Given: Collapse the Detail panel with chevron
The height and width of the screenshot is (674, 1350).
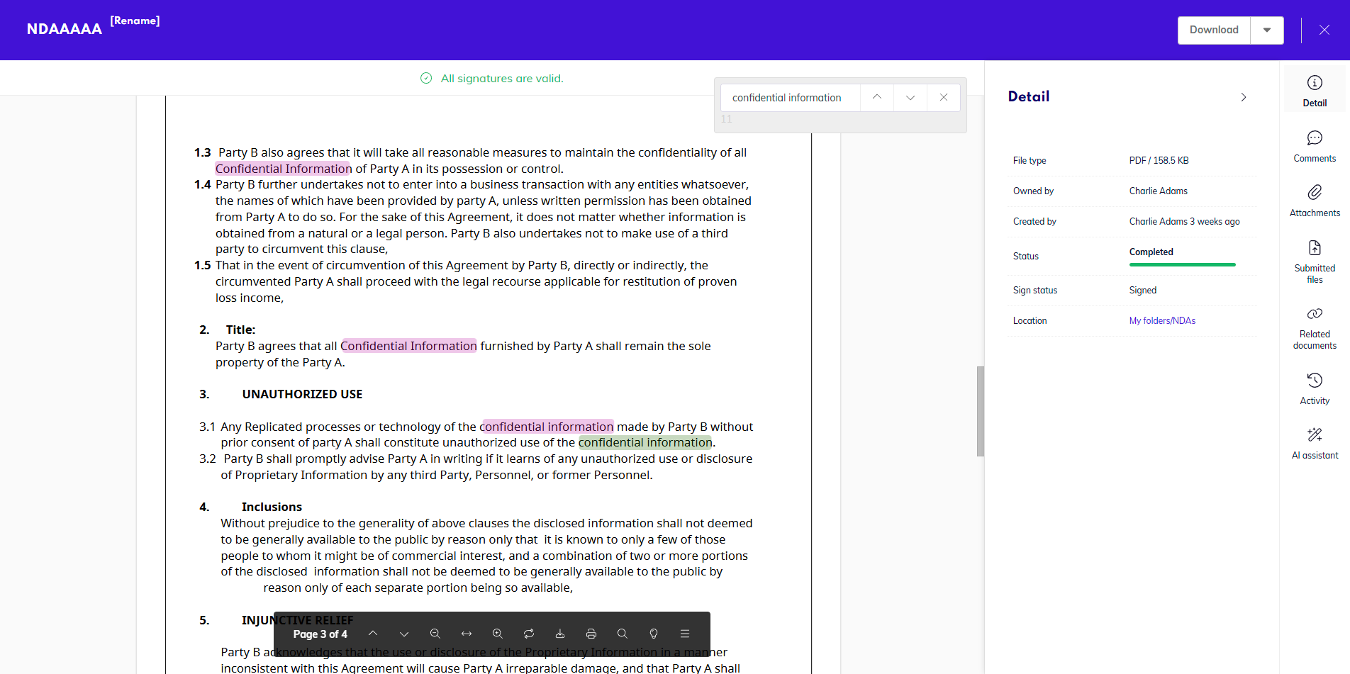Looking at the screenshot, I should [1244, 97].
